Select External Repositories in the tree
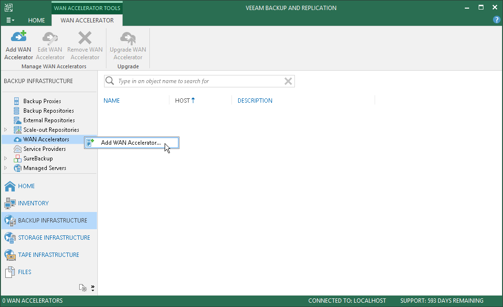The height and width of the screenshot is (307, 503). pos(49,120)
